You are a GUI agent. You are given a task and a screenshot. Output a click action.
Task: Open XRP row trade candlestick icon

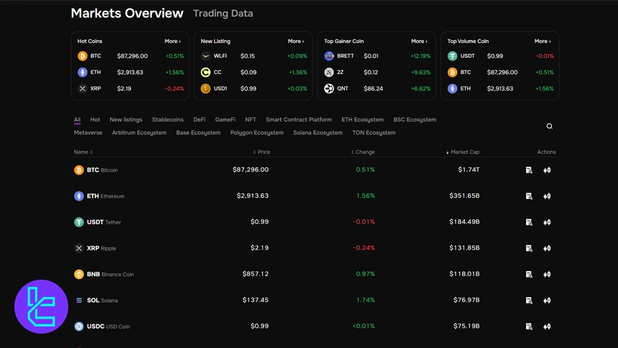pos(547,248)
